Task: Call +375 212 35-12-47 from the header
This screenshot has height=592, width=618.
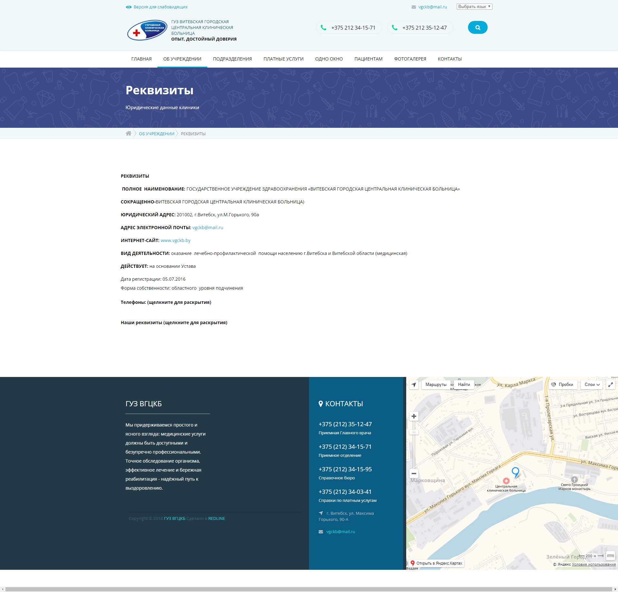Action: click(425, 28)
